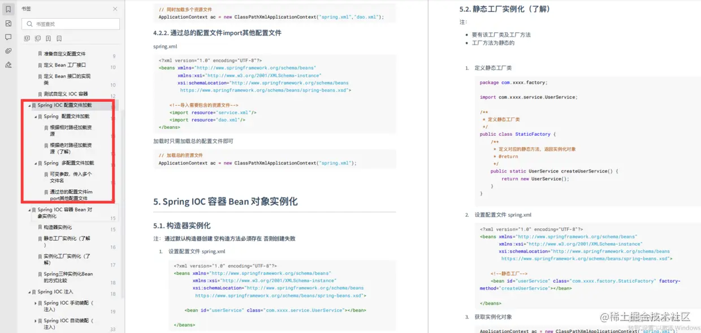
Task: Open bookmark 定义 Bean 接口的实现类
Action: pos(67,79)
